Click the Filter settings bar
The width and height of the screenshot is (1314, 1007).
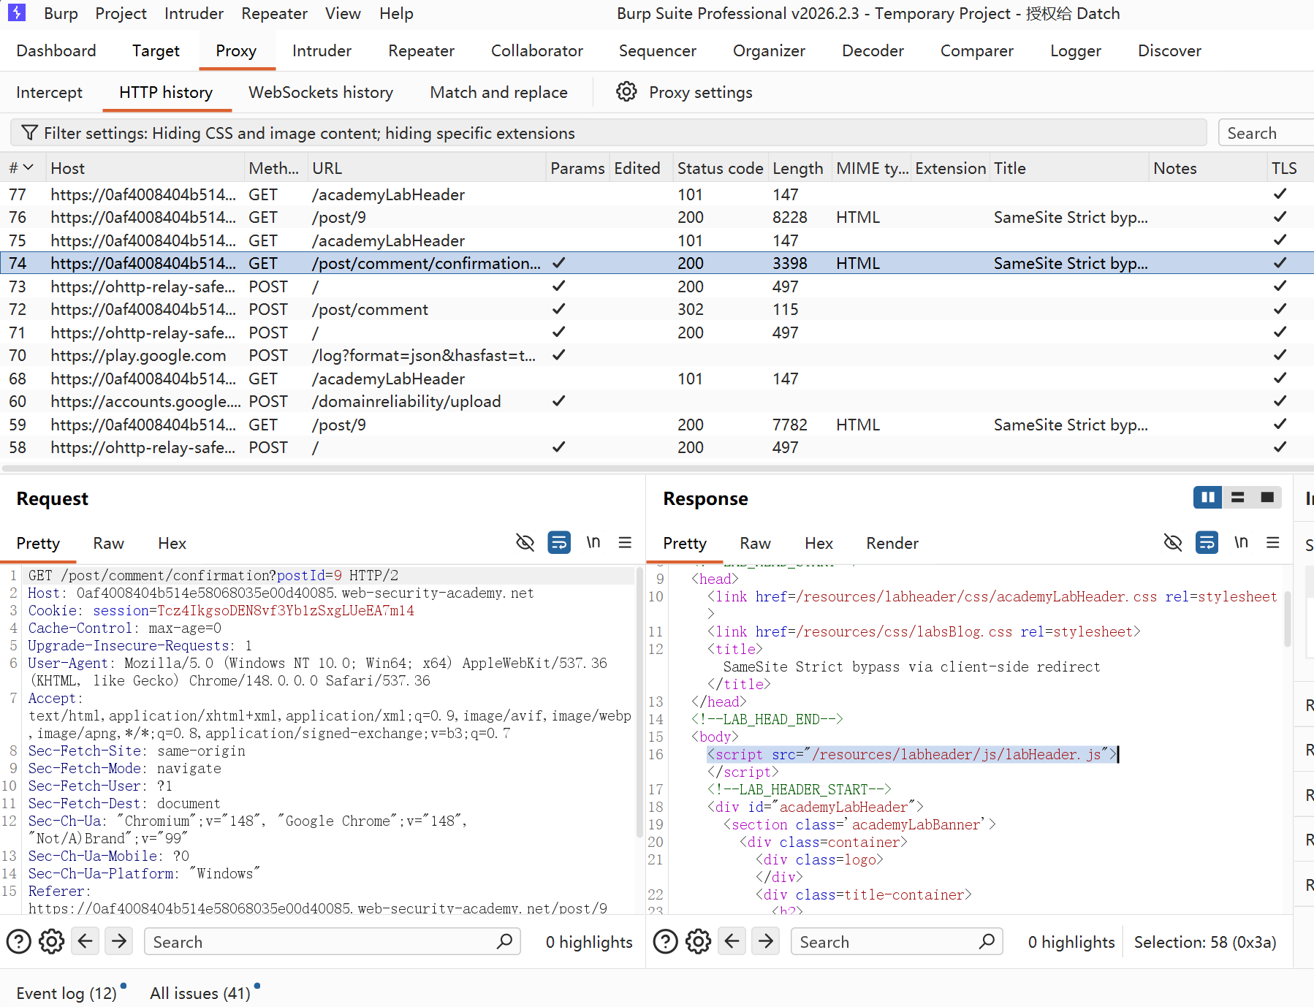tap(608, 132)
